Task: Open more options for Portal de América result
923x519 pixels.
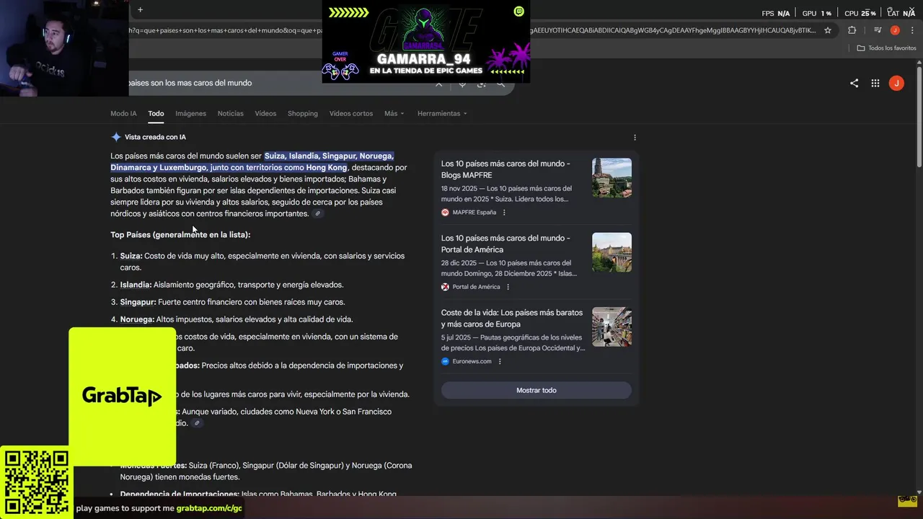Action: pyautogui.click(x=508, y=287)
